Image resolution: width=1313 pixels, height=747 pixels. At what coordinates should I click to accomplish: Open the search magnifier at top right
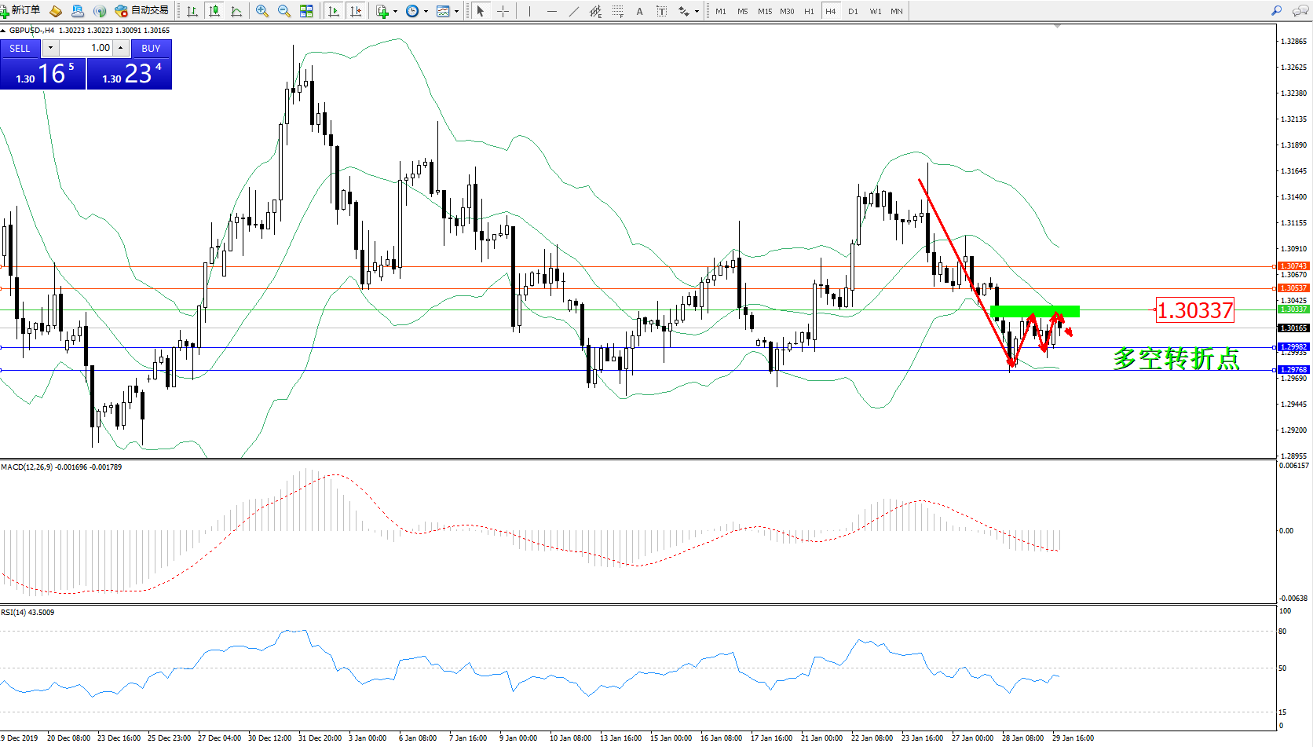(x=1276, y=11)
